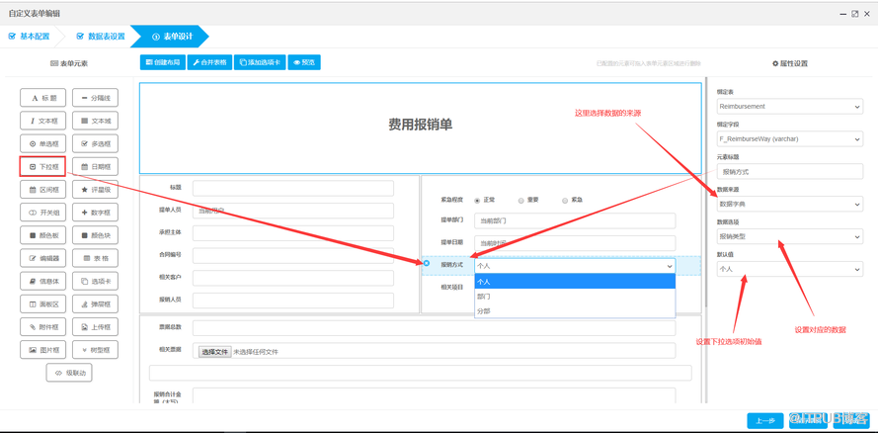The image size is (878, 433).
Task: Select the 正常 urgency radio button
Action: point(478,201)
